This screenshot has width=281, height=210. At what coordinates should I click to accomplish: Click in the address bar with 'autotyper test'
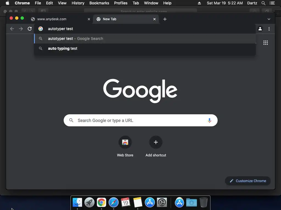coord(145,29)
